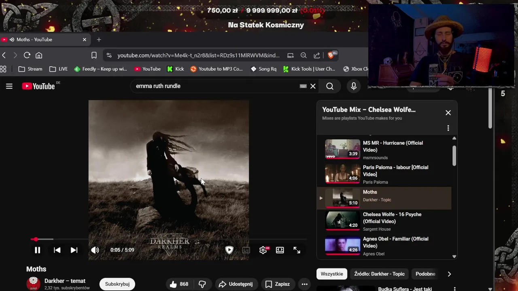The width and height of the screenshot is (518, 291).
Task: Open cast/install icon in address bar
Action: [291, 55]
